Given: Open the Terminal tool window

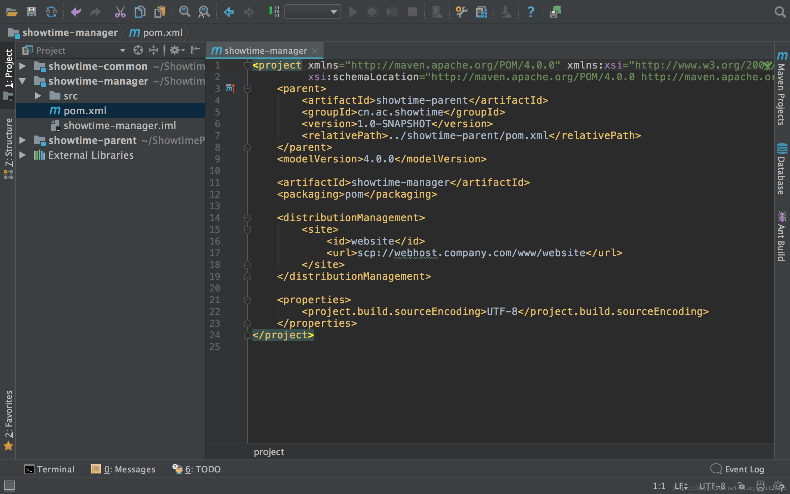Looking at the screenshot, I should coord(50,470).
